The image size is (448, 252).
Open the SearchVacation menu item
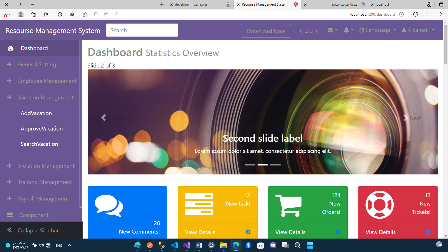pyautogui.click(x=39, y=144)
